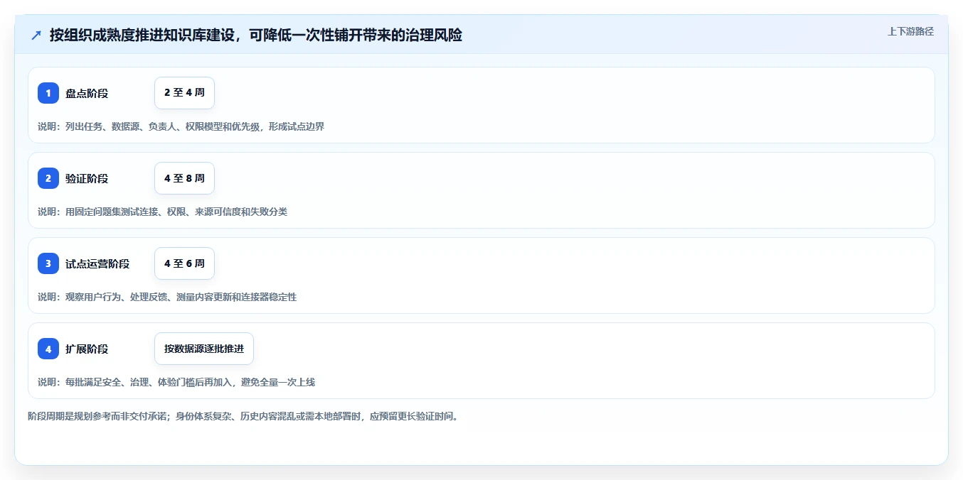Click the description starting '说明：用固定问题集测试'
The image size is (963, 480).
tap(162, 212)
